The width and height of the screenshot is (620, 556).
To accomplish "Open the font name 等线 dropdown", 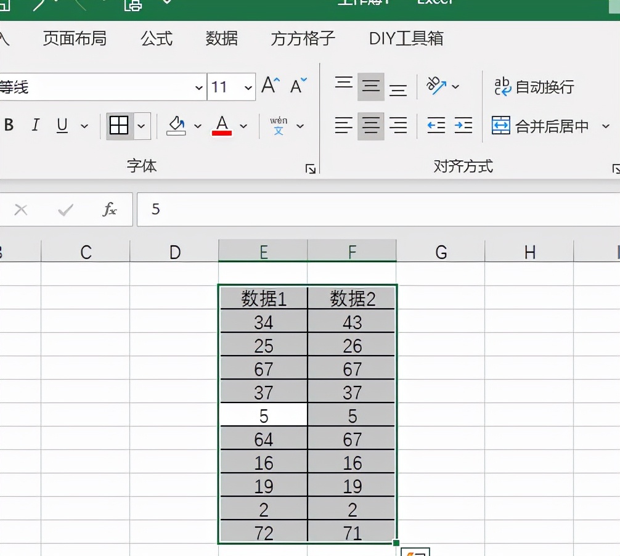I will [199, 88].
